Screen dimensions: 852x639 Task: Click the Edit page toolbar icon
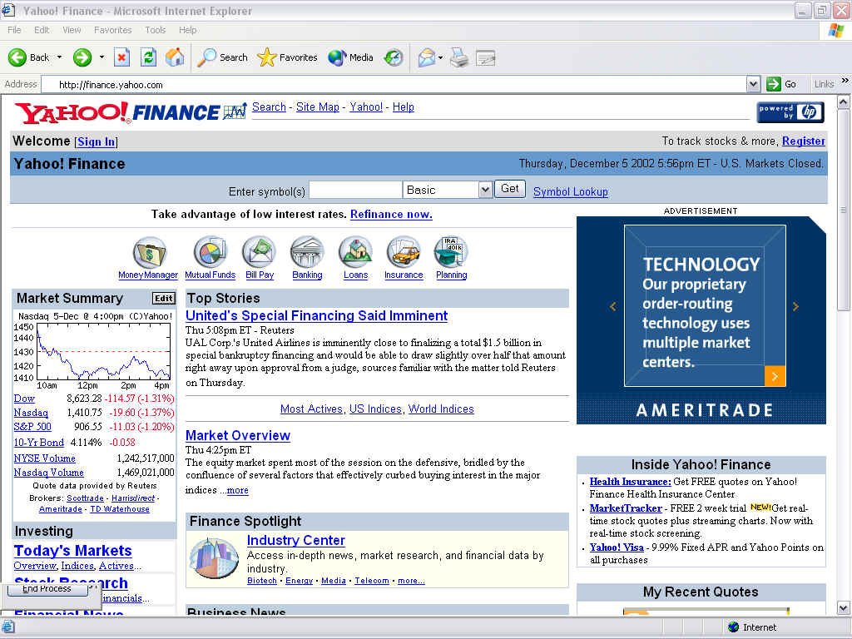click(x=485, y=57)
